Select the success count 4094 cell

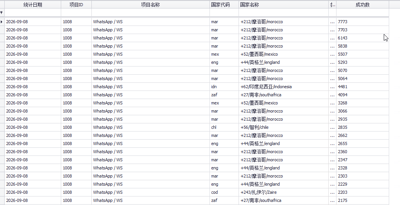click(362, 95)
